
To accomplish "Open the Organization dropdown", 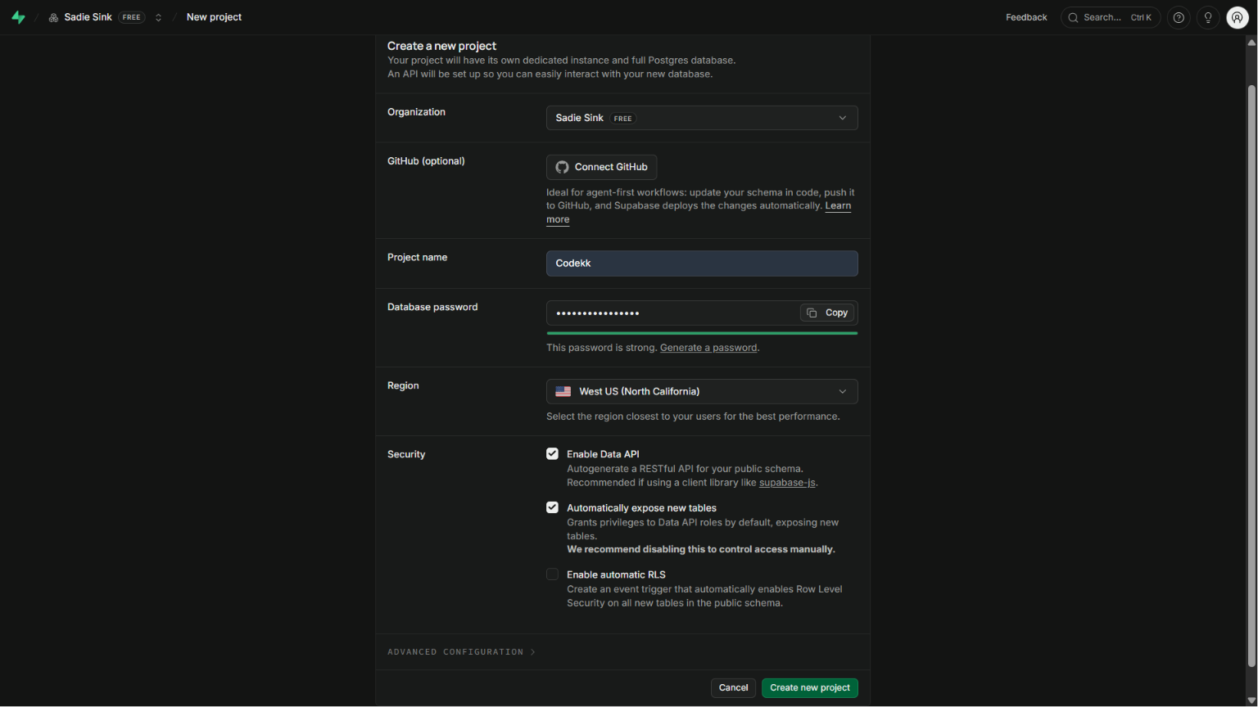I will [x=702, y=118].
